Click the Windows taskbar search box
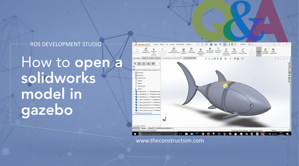This screenshot has height=166, width=299. point(158,134)
